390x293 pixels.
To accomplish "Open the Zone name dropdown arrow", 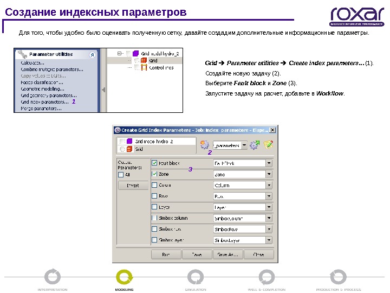I will pos(269,174).
